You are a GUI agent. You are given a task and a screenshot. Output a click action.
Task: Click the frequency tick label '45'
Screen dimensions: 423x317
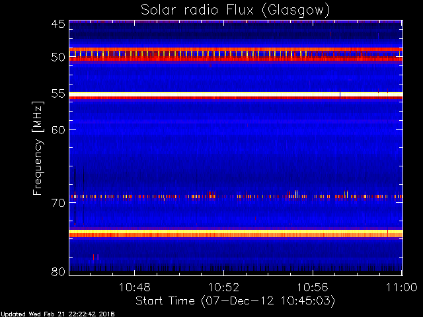coord(58,24)
